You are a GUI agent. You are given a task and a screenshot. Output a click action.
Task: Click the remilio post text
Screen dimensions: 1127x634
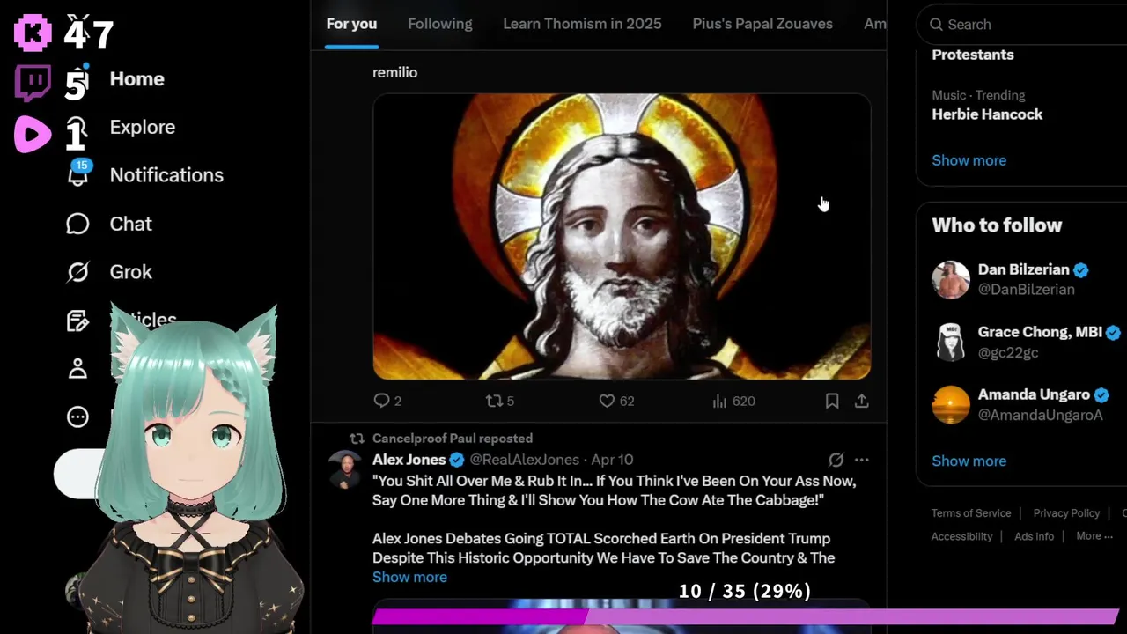click(394, 72)
